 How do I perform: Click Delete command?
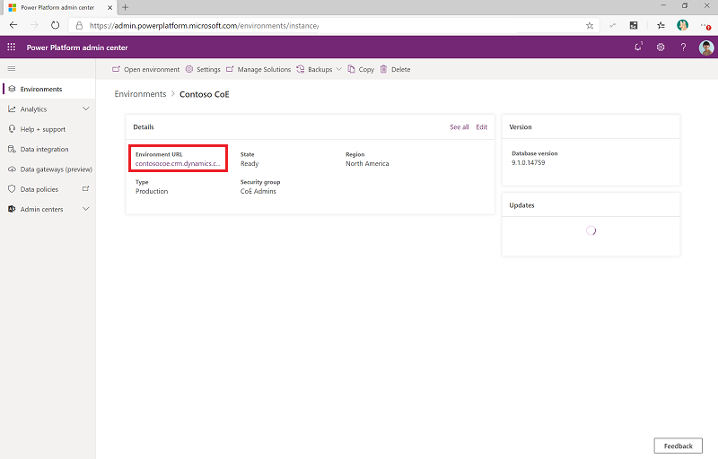click(395, 70)
